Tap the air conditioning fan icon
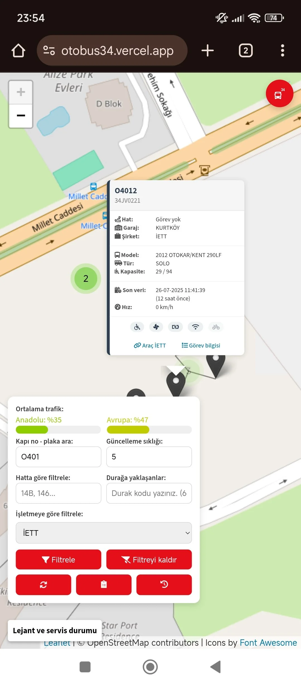 tap(156, 327)
